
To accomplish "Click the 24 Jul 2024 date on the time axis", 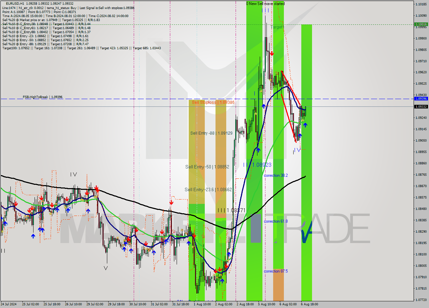I will pyautogui.click(x=8, y=304).
